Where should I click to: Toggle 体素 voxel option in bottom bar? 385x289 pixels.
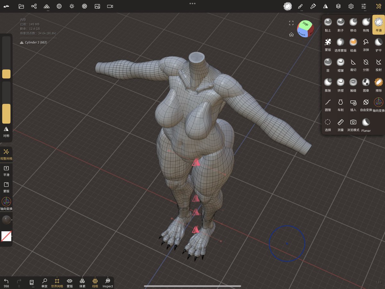pyautogui.click(x=82, y=282)
